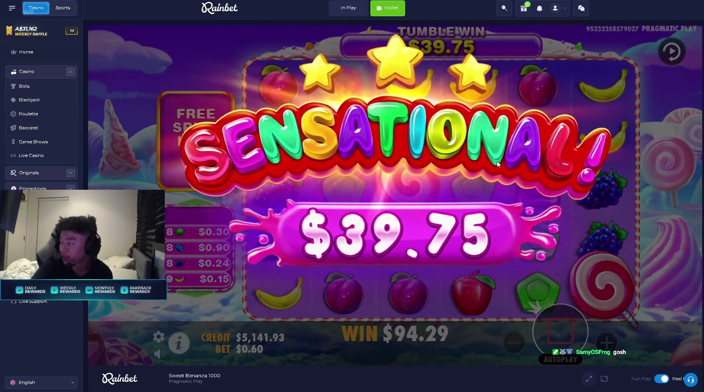The image size is (704, 392).
Task: Toggle theater mode view icon
Action: [x=604, y=379]
